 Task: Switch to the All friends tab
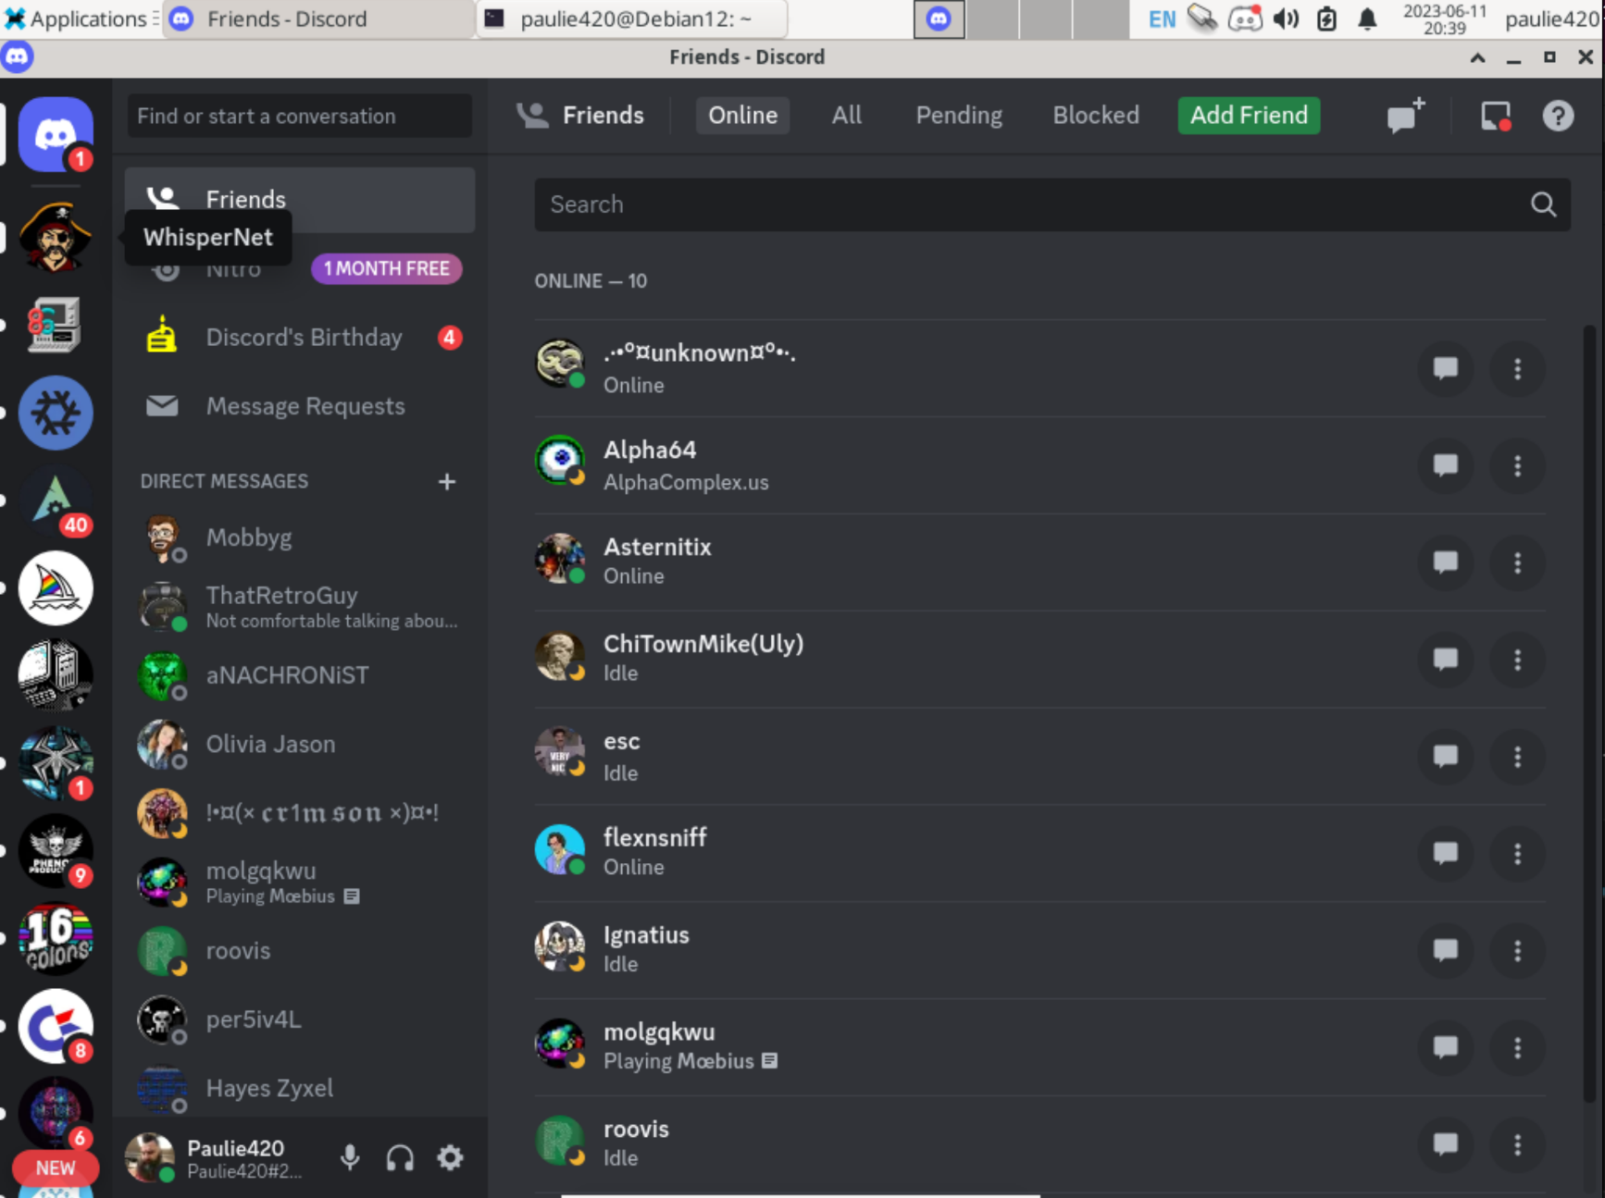click(846, 116)
